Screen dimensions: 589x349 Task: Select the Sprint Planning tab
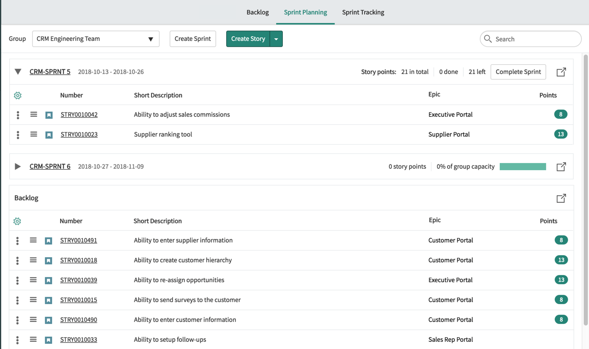pyautogui.click(x=305, y=12)
